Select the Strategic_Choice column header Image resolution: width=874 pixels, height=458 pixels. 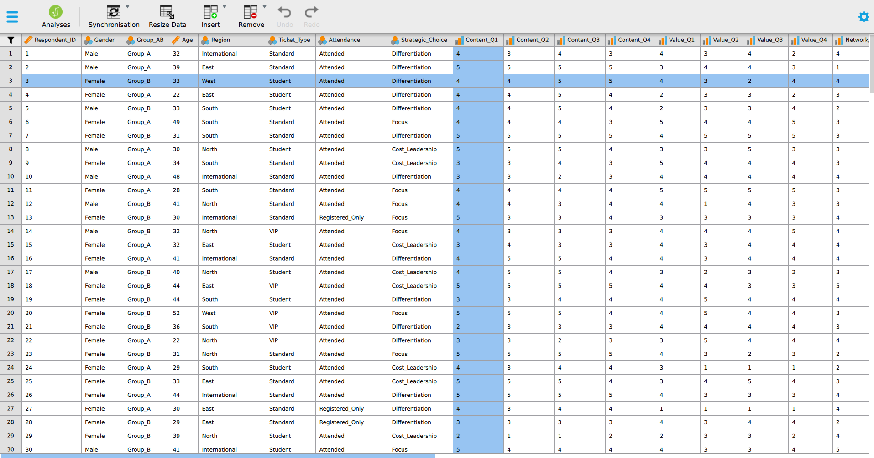click(420, 40)
